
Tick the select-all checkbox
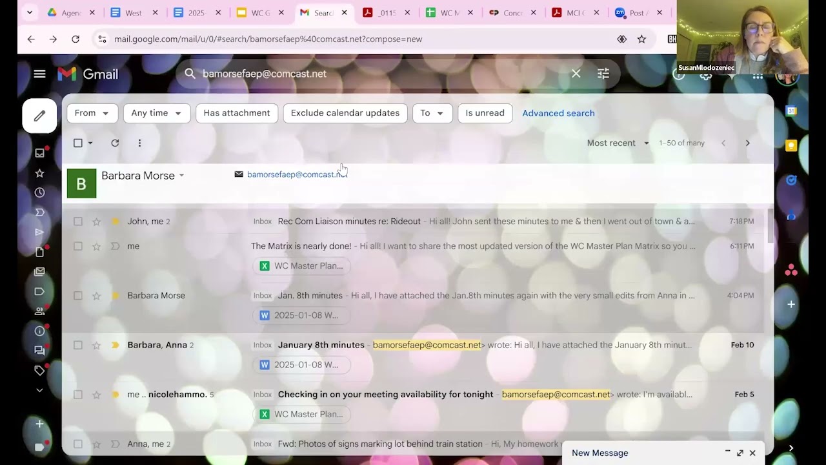(78, 143)
